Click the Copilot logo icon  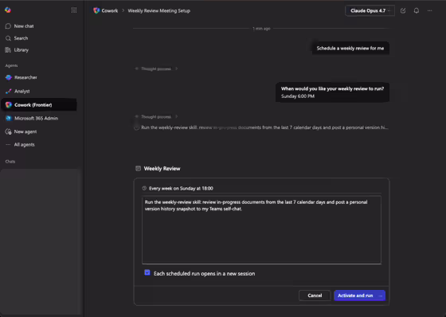(x=8, y=10)
